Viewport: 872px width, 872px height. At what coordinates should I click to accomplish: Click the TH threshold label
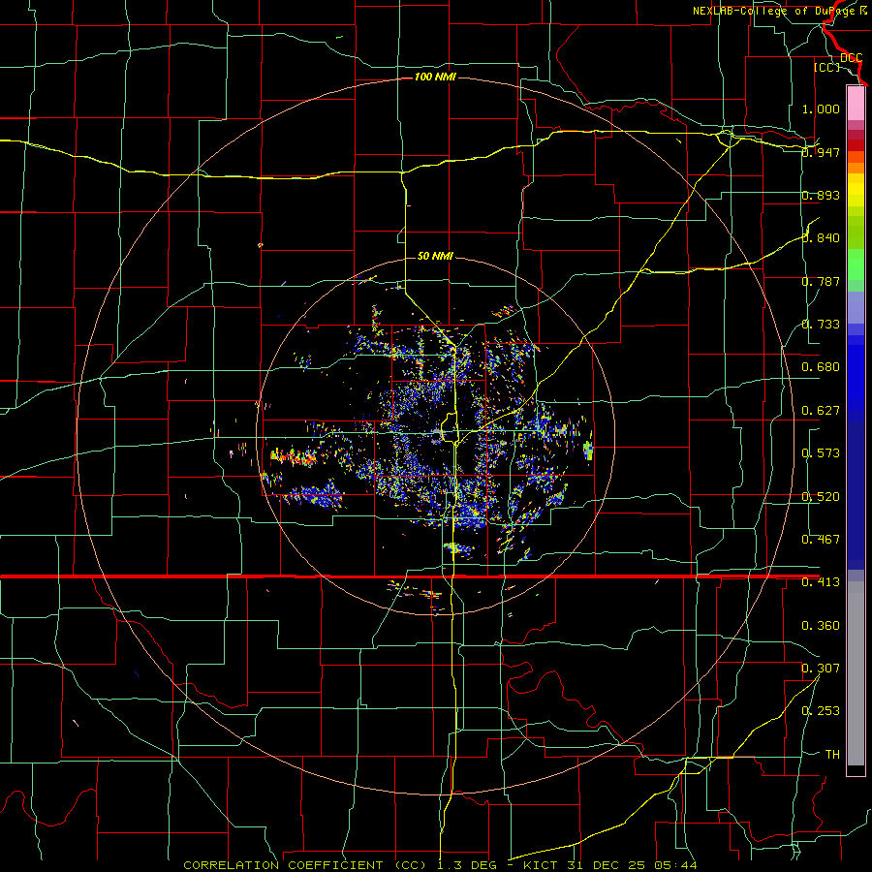pos(832,755)
